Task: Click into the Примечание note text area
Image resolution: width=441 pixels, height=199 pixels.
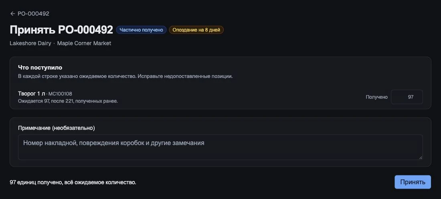Action: (x=220, y=147)
